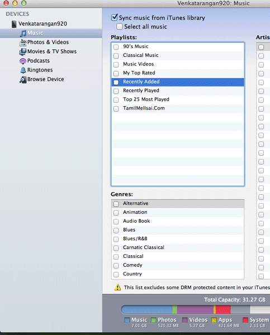Click the Music 7.01 GB value
Image resolution: width=270 pixels, height=335 pixels.
pyautogui.click(x=139, y=326)
